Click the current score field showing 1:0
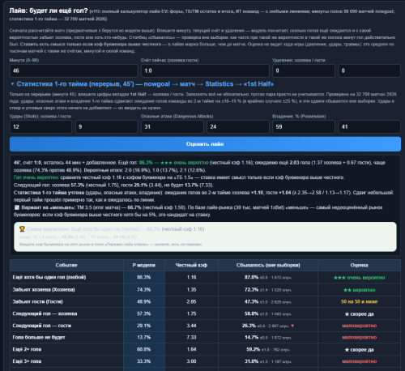The width and height of the screenshot is (405, 371). point(205,70)
